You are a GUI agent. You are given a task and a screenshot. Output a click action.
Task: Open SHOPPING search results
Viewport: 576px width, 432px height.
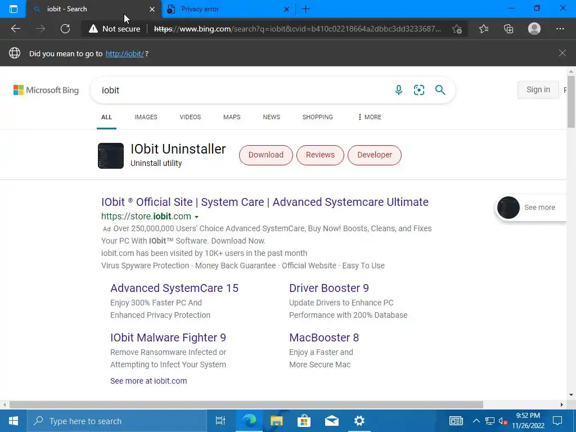pos(318,117)
